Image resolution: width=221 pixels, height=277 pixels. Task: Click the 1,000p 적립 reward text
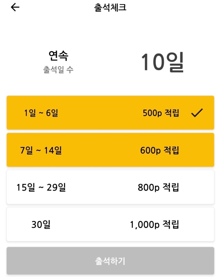click(154, 225)
